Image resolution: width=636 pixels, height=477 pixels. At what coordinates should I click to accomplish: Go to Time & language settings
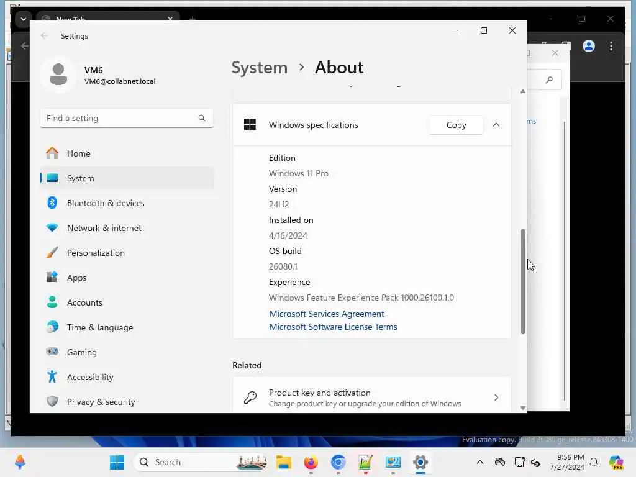click(127, 327)
